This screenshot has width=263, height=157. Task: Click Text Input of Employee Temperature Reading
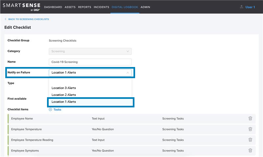(x=98, y=140)
